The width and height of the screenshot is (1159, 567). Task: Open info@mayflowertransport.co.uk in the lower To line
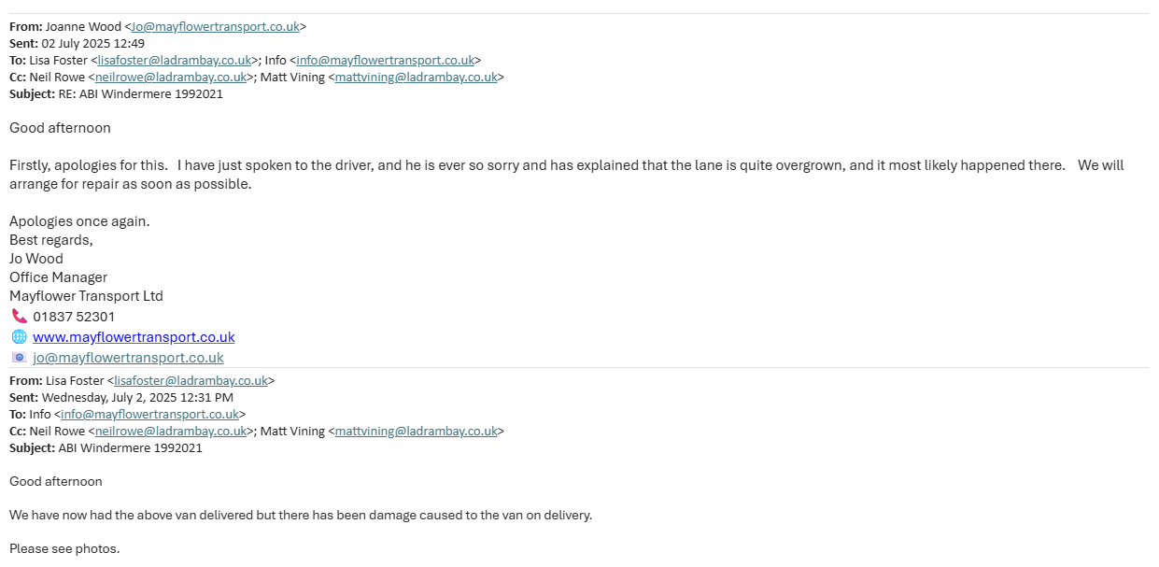149,414
